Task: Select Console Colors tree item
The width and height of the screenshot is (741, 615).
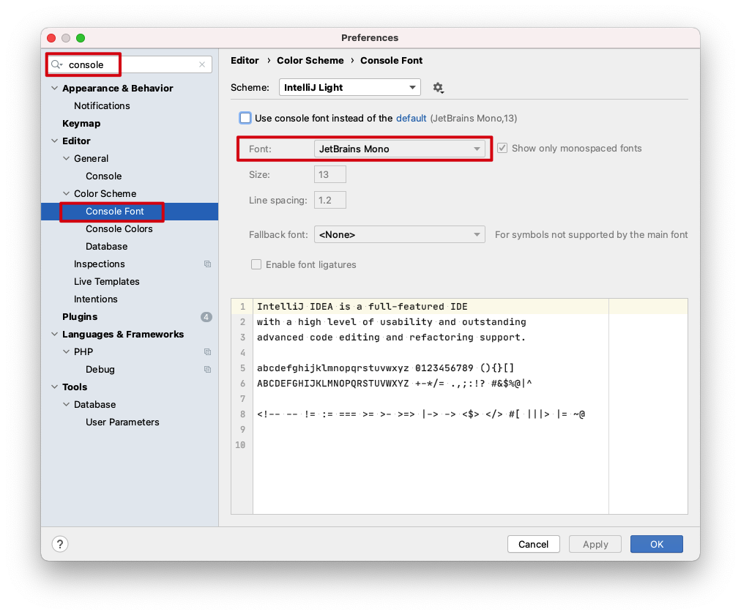Action: [119, 228]
